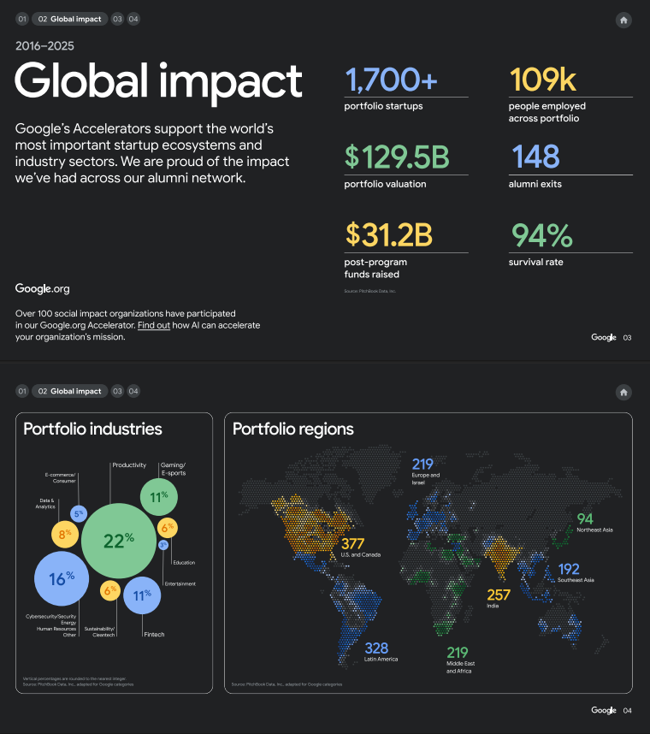Click the 16% blue Cybersecurity/Other bubble

[62, 578]
